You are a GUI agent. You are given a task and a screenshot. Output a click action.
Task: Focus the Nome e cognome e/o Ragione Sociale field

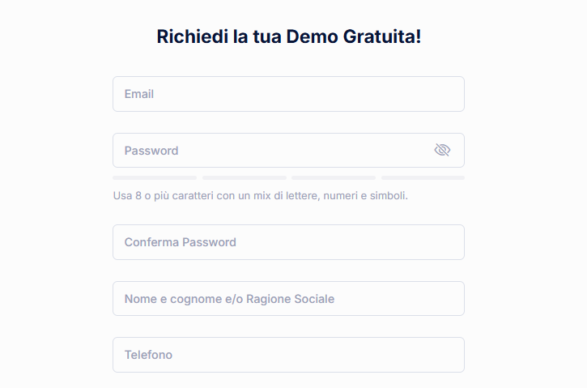(x=287, y=299)
